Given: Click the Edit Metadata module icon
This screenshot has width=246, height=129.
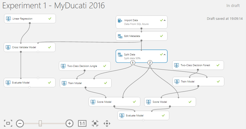Looking at the screenshot, I should pyautogui.click(x=120, y=36).
